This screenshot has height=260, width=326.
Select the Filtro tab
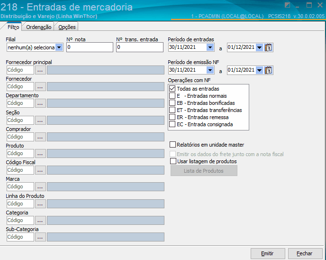[x=13, y=27]
